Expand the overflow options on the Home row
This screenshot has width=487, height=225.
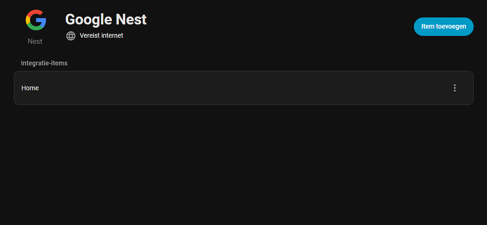tap(455, 88)
